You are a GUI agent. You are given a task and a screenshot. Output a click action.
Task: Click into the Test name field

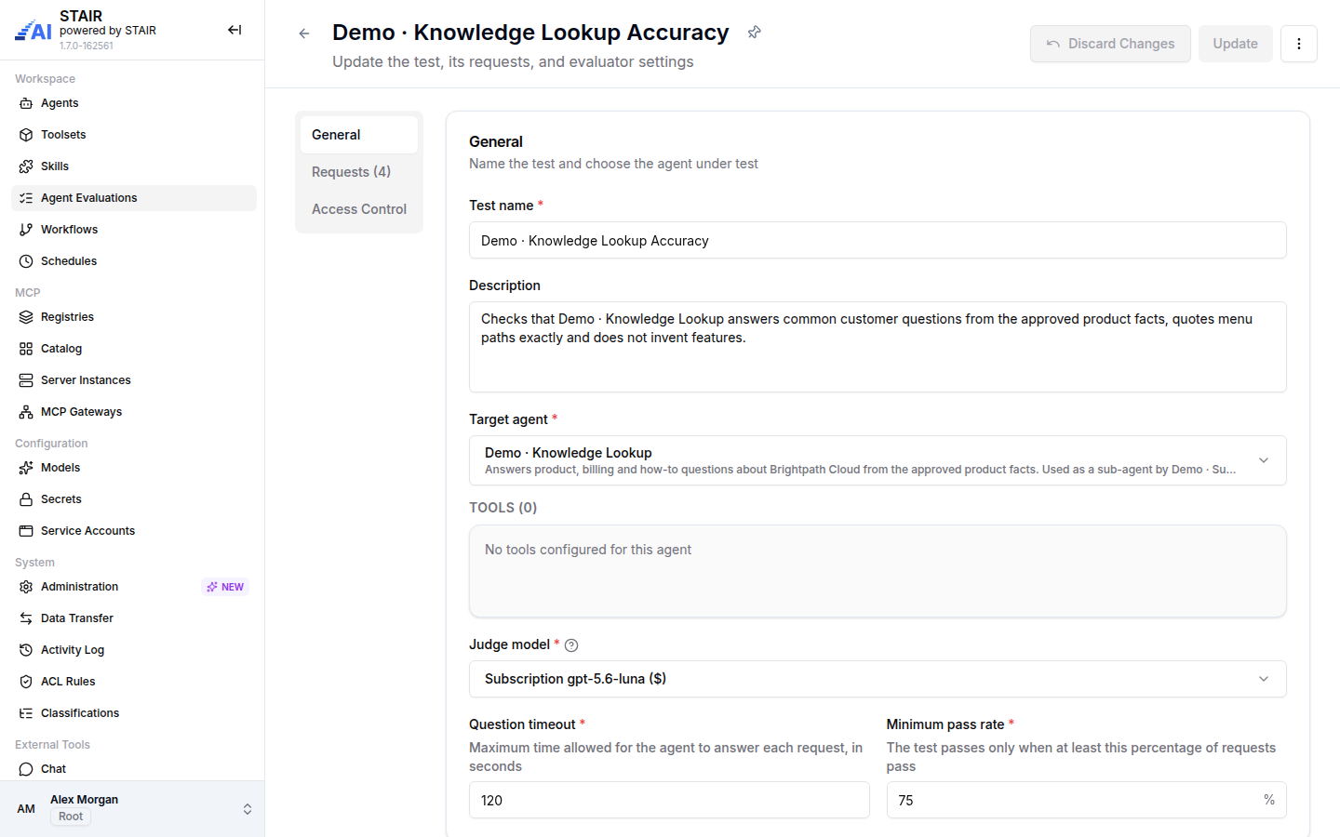pyautogui.click(x=878, y=240)
